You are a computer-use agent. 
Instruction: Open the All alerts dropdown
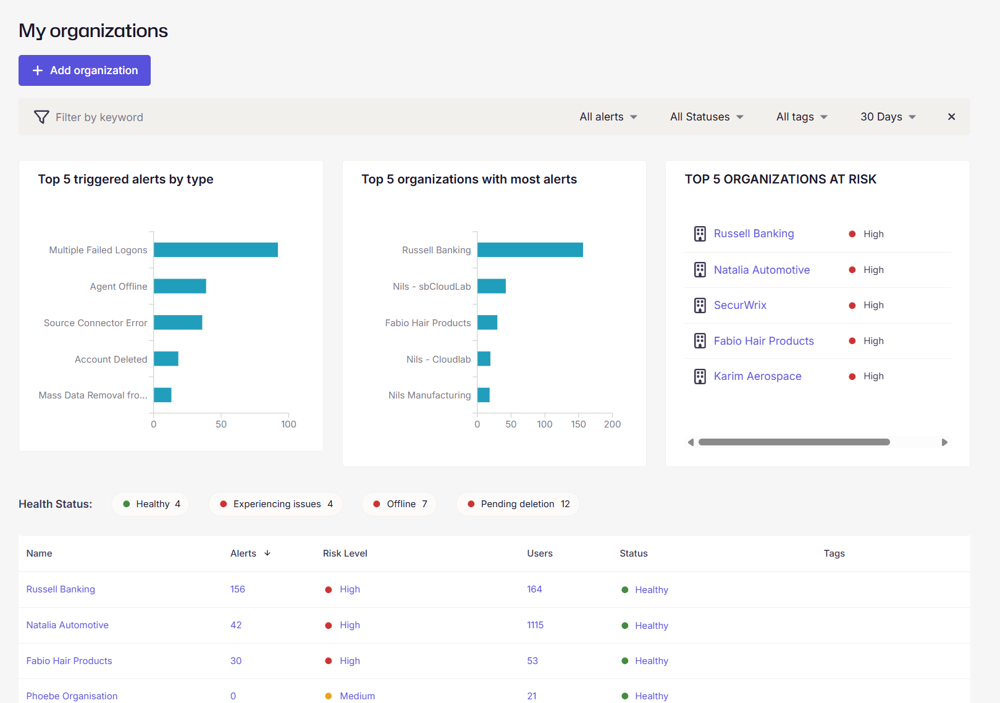(x=608, y=117)
